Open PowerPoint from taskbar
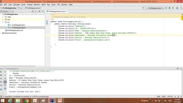 [x=60, y=100]
